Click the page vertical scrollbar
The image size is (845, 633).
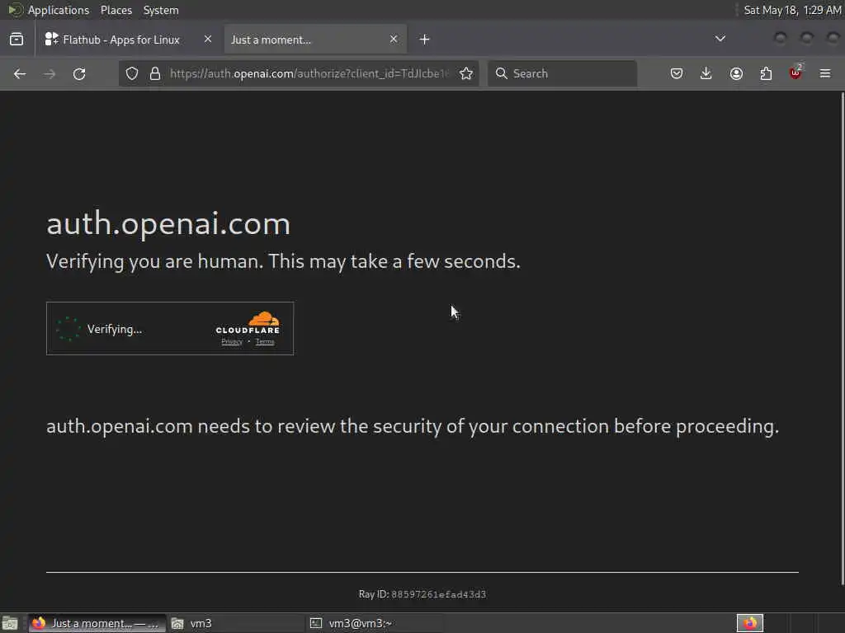[x=842, y=338]
